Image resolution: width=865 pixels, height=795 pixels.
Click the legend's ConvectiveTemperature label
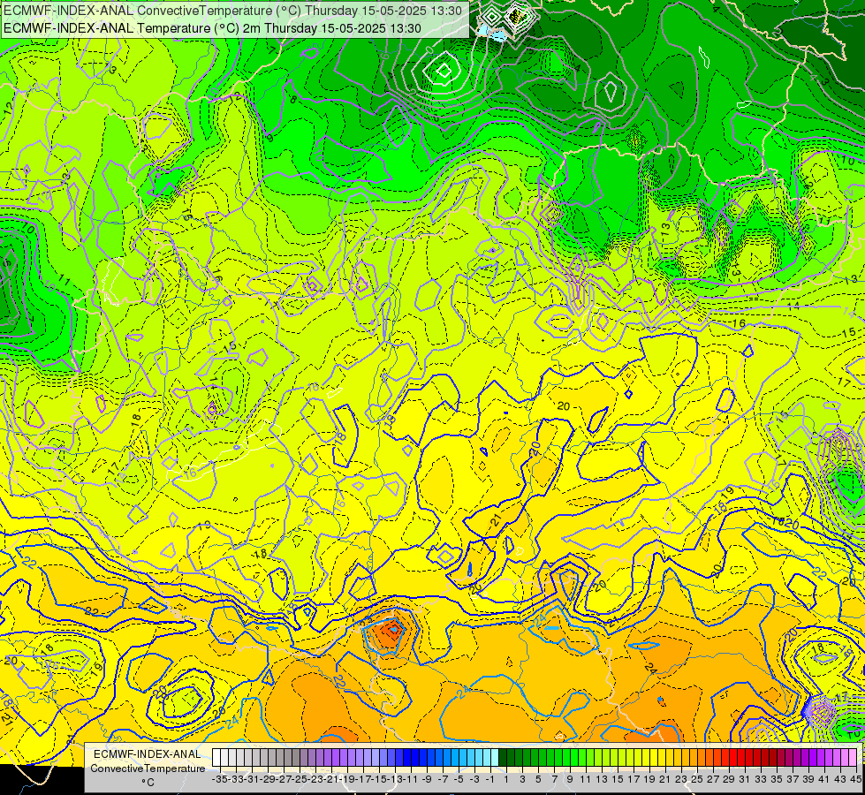coord(148,768)
